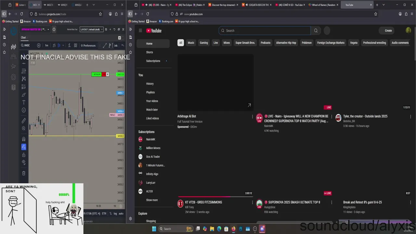Open Arbitrage AI Bot ad thumbnail
416x234 pixels.
pos(215,83)
